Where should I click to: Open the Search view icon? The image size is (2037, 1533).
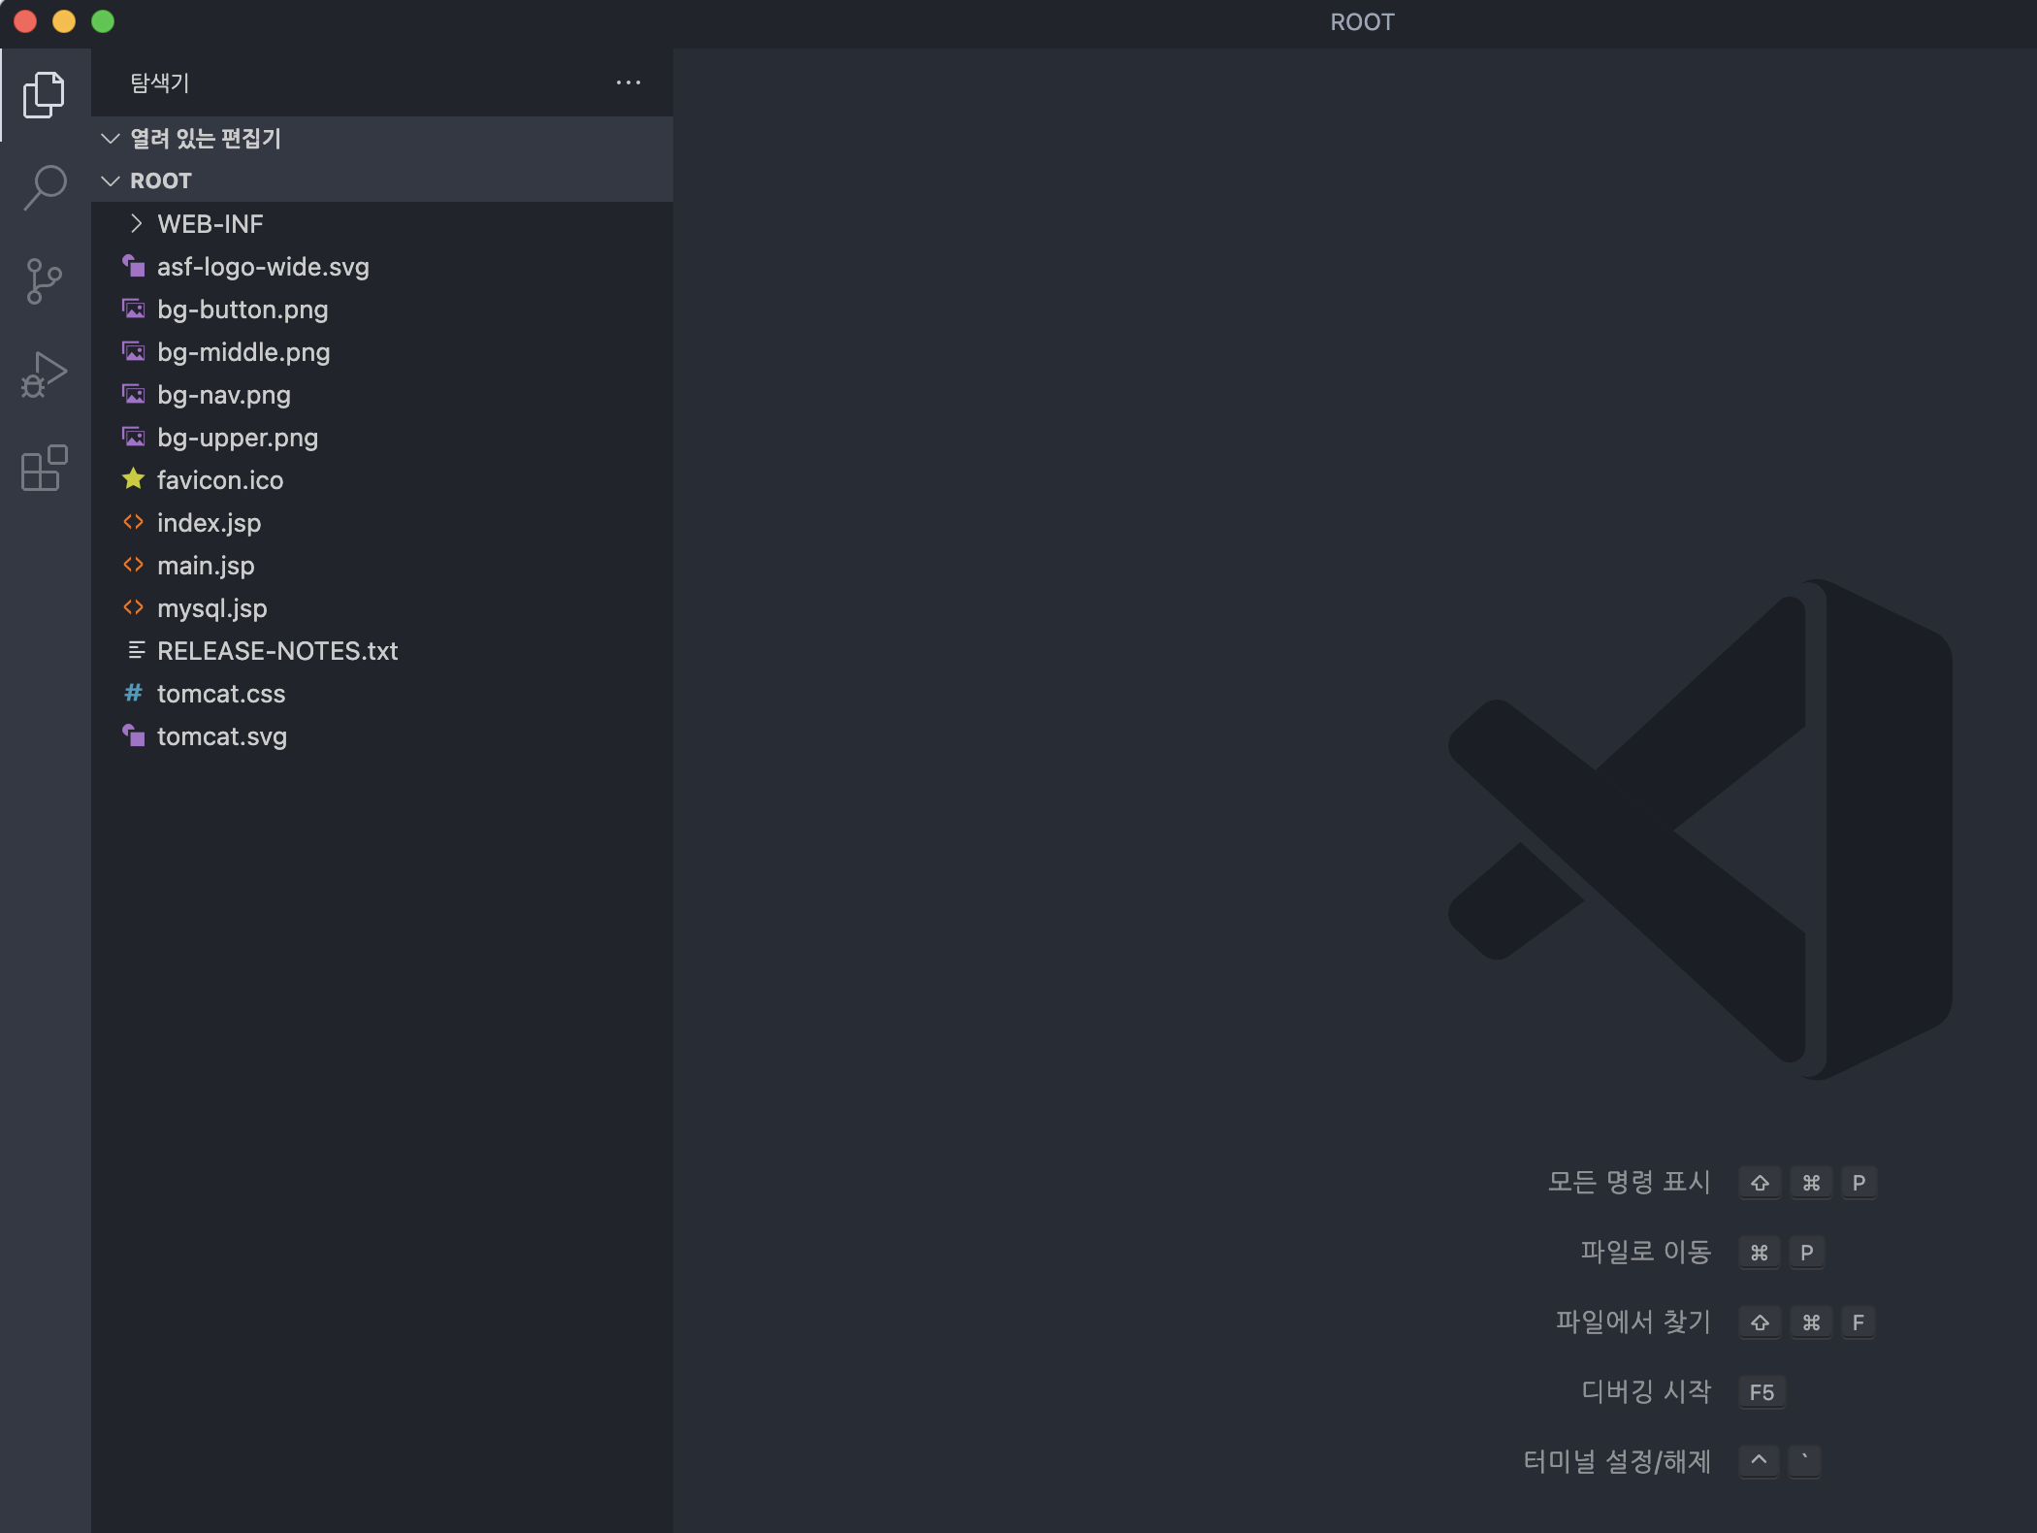[45, 187]
